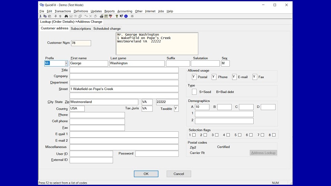Click the Cancel button
This screenshot has width=331, height=186.
(x=179, y=174)
